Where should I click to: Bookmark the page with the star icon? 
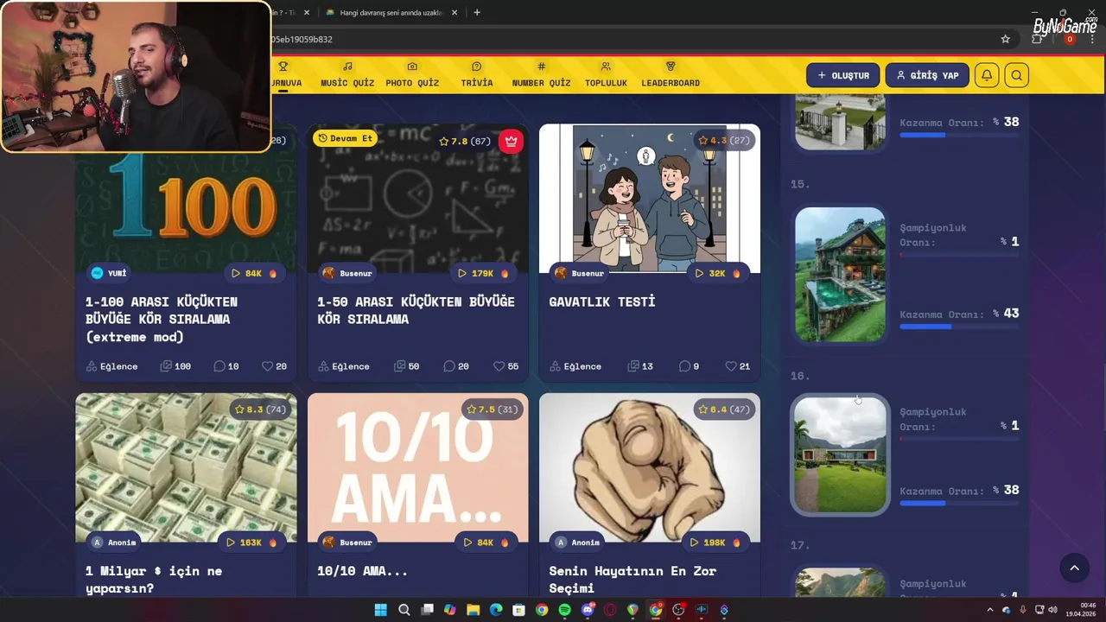pyautogui.click(x=1005, y=39)
